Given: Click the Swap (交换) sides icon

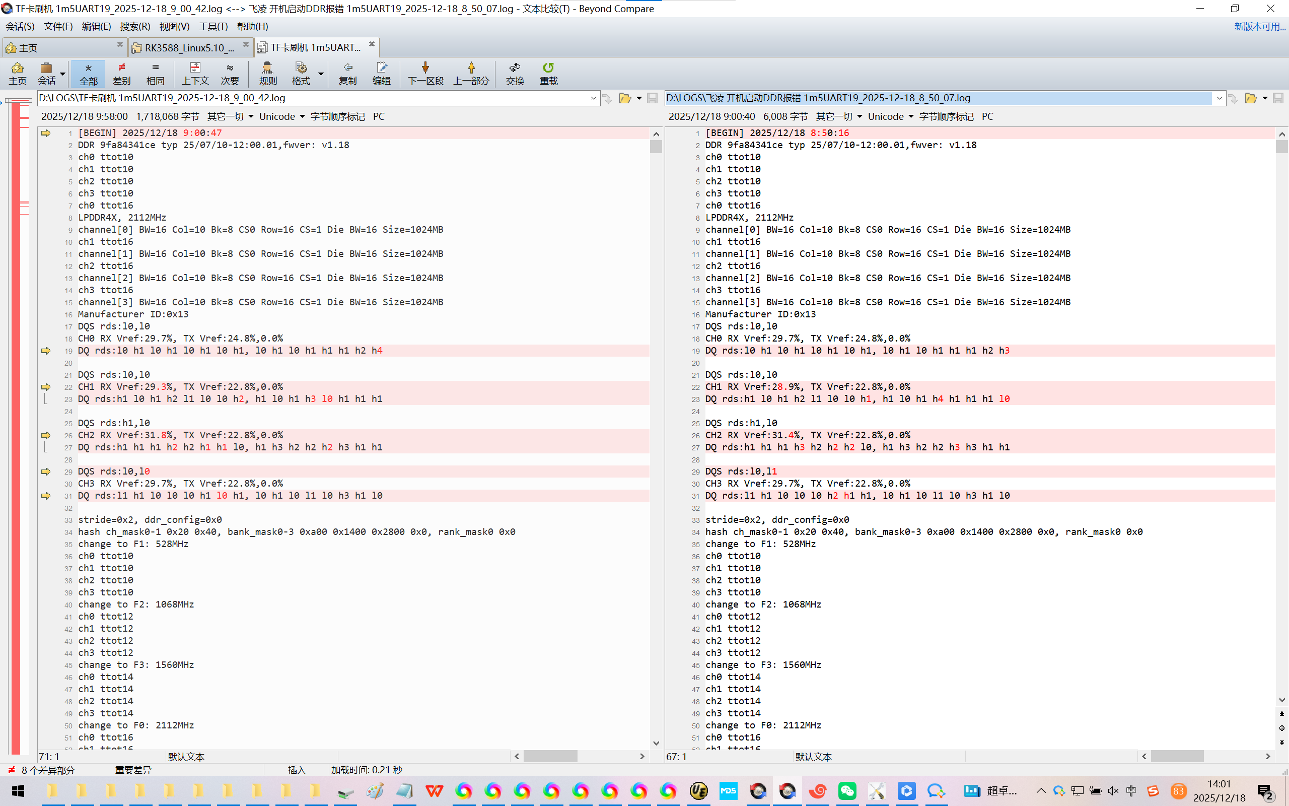Looking at the screenshot, I should click(x=515, y=68).
